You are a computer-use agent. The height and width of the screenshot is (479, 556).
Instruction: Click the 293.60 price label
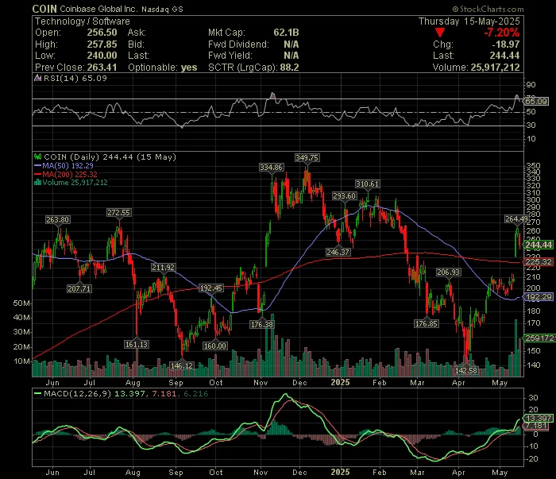(344, 196)
